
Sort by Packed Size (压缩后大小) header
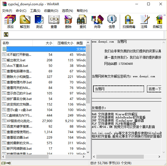[x=64, y=43]
